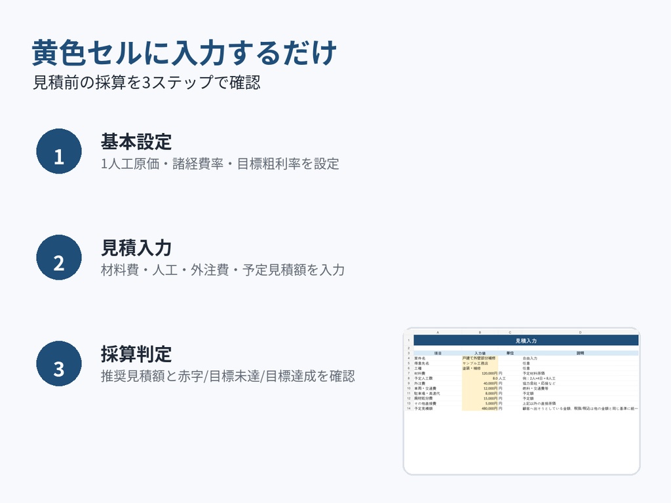Select the '採算判定' step title
Screen dimensions: 671x503
point(136,354)
